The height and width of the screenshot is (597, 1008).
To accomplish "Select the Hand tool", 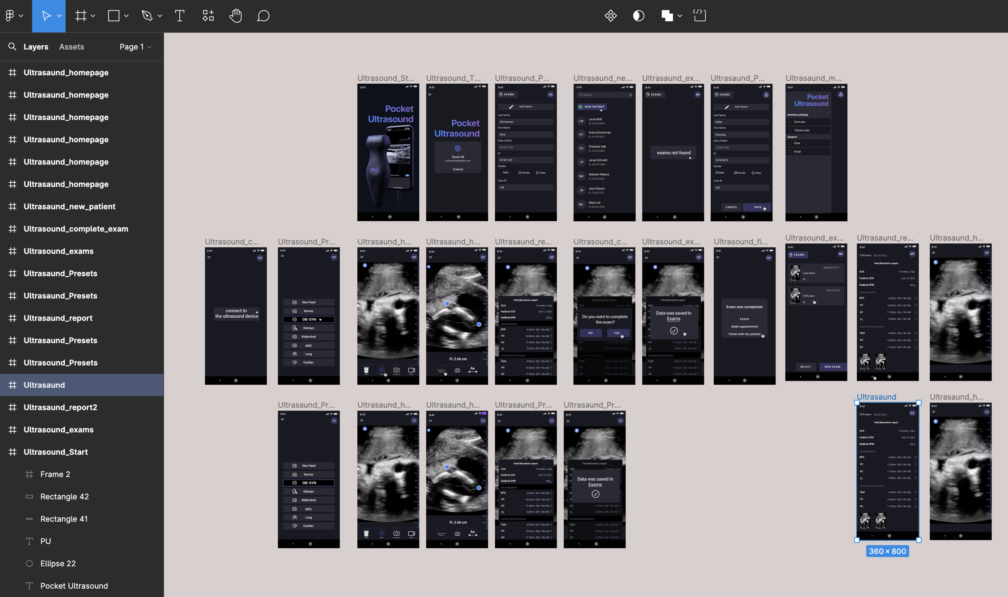I will coord(236,16).
